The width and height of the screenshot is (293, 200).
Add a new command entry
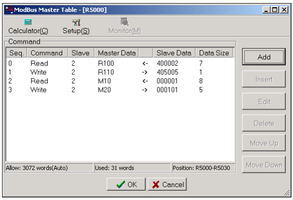pos(264,57)
